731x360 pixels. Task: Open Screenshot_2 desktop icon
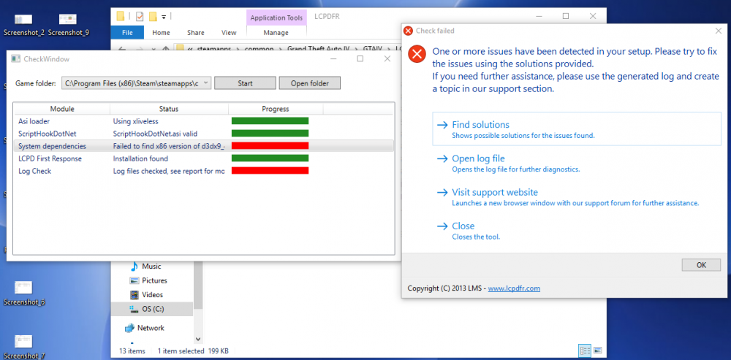pyautogui.click(x=23, y=24)
